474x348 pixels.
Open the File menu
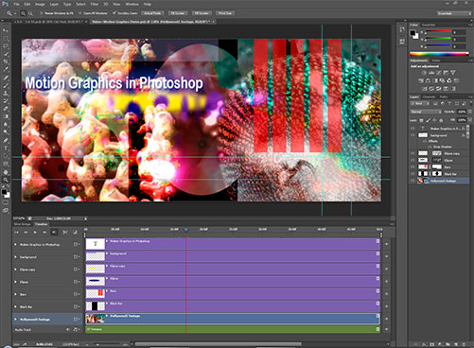coord(16,4)
